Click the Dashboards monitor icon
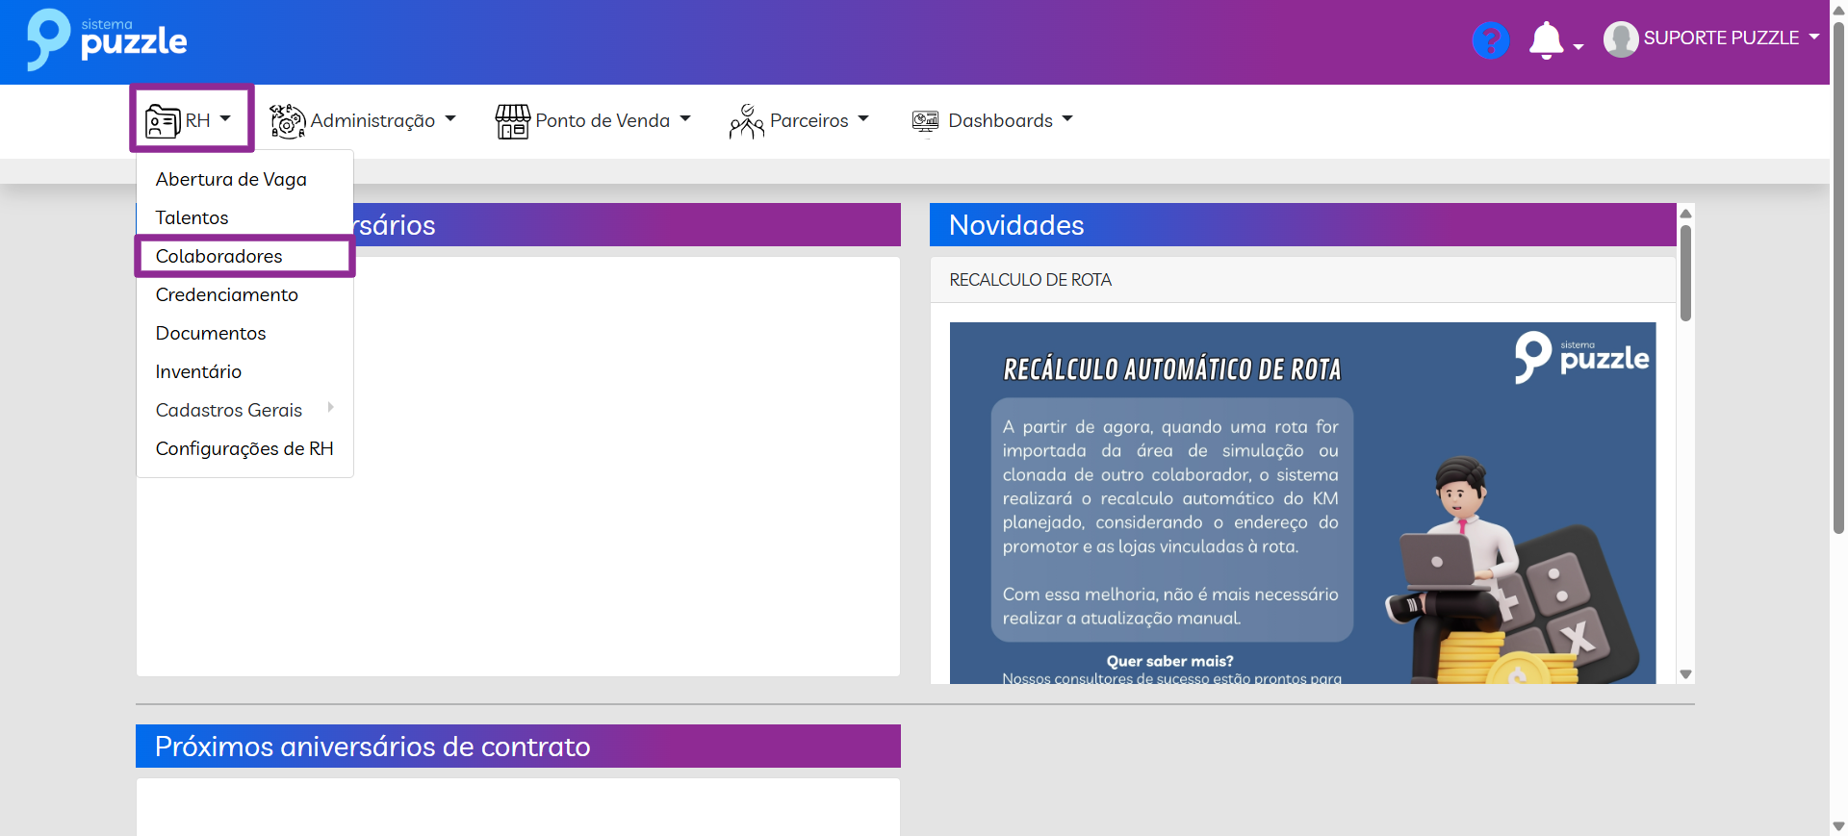1848x836 pixels. [x=925, y=121]
